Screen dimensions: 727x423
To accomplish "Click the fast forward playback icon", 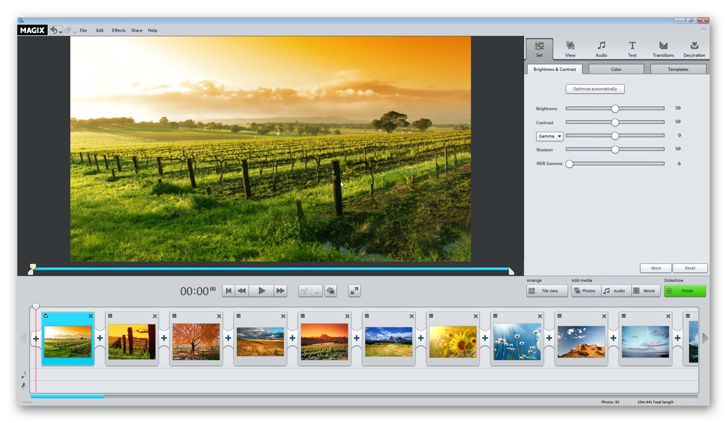I will pyautogui.click(x=280, y=291).
